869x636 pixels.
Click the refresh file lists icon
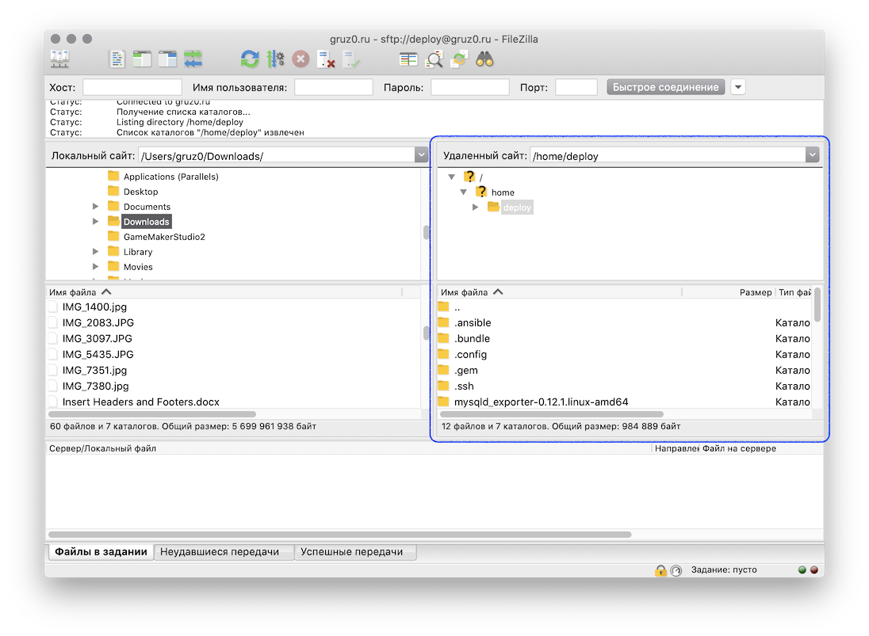tap(250, 59)
